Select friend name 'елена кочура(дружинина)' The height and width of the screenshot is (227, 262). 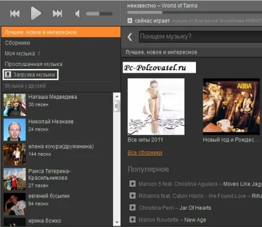[x=61, y=146]
